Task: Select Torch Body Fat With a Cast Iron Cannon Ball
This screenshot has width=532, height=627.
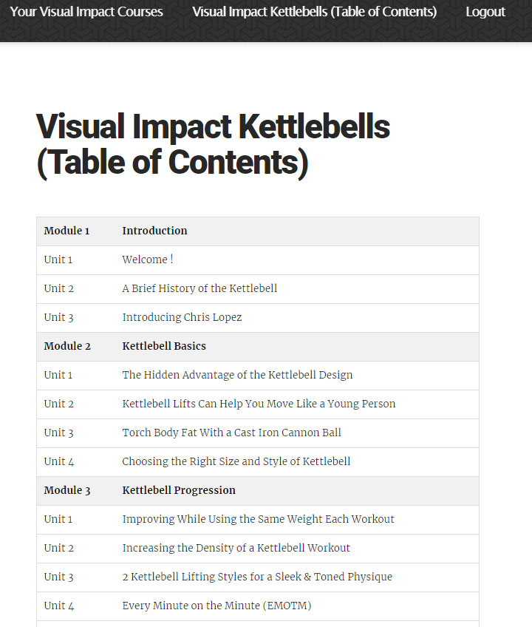Action: (x=231, y=433)
